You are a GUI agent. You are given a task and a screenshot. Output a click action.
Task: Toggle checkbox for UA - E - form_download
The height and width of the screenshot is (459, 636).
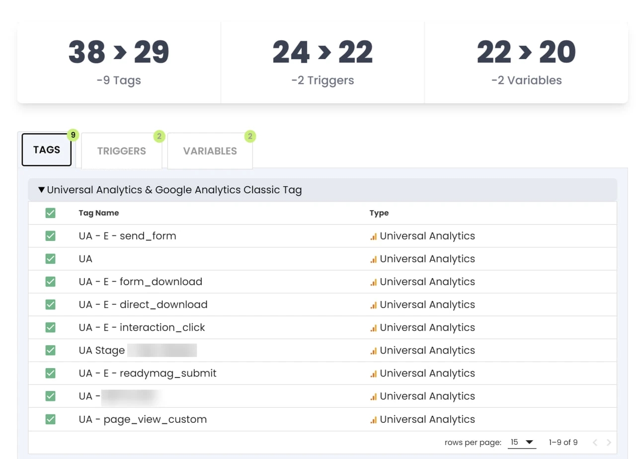pyautogui.click(x=50, y=282)
